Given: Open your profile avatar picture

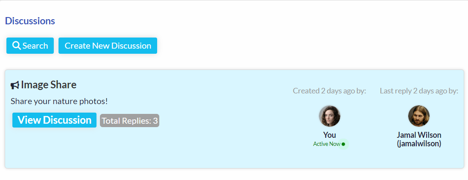Looking at the screenshot, I should pyautogui.click(x=330, y=116).
